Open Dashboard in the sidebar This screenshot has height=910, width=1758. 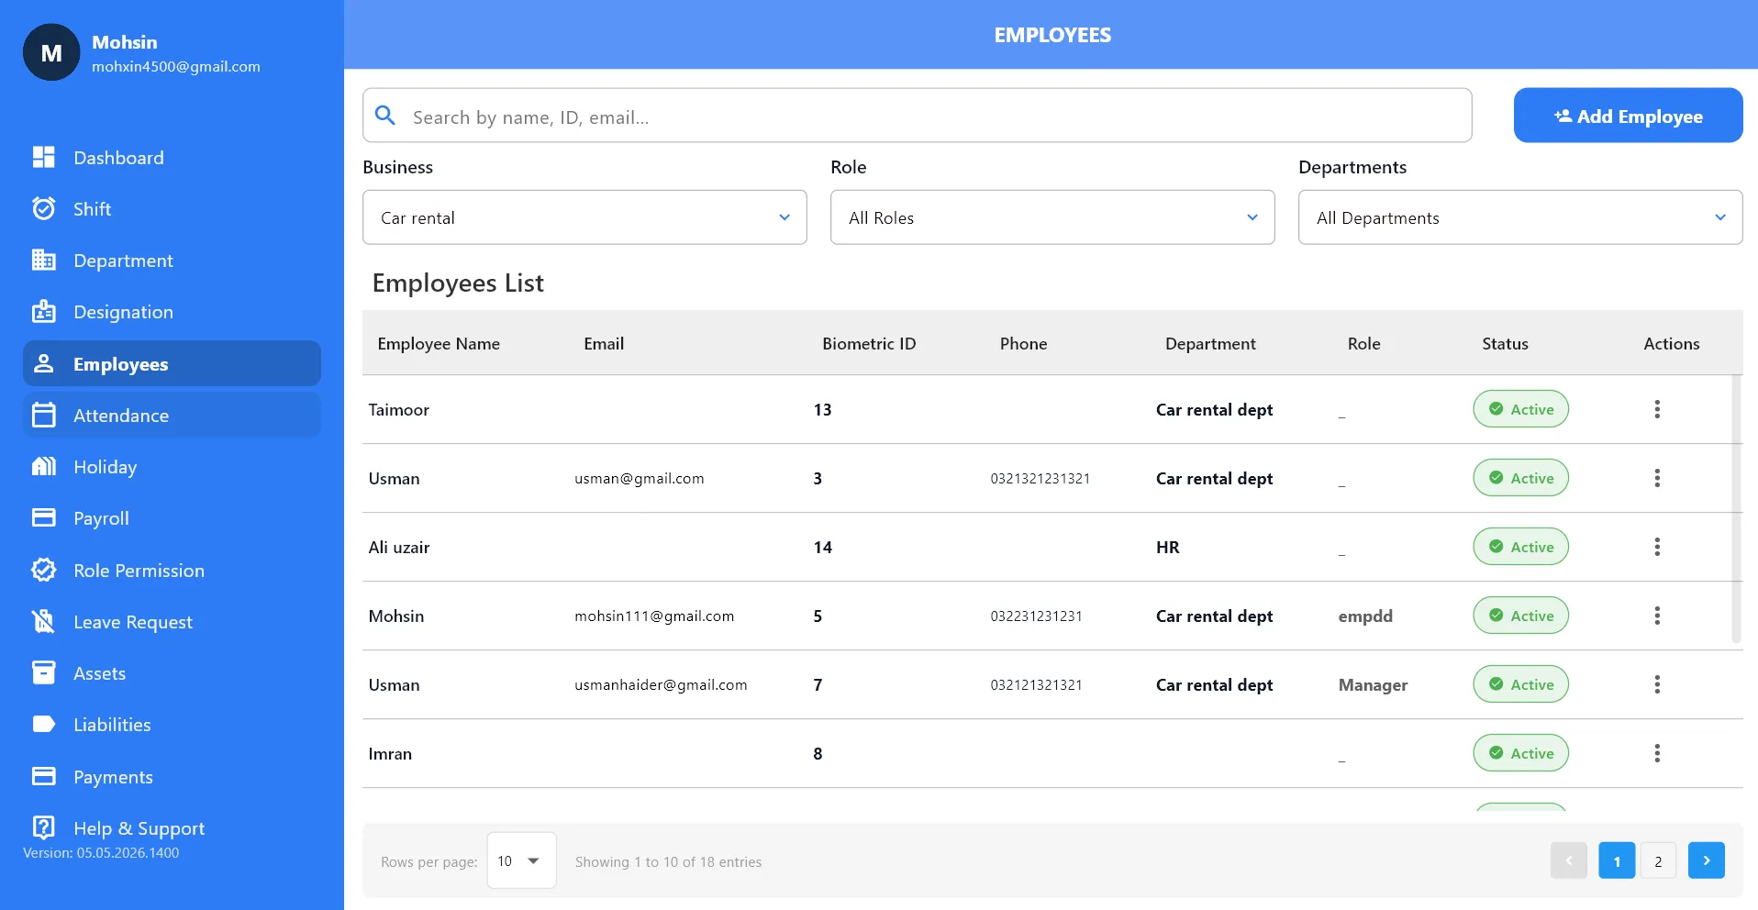click(172, 157)
